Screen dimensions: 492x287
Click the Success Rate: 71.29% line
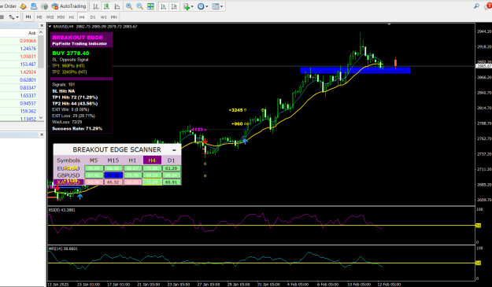tap(77, 128)
